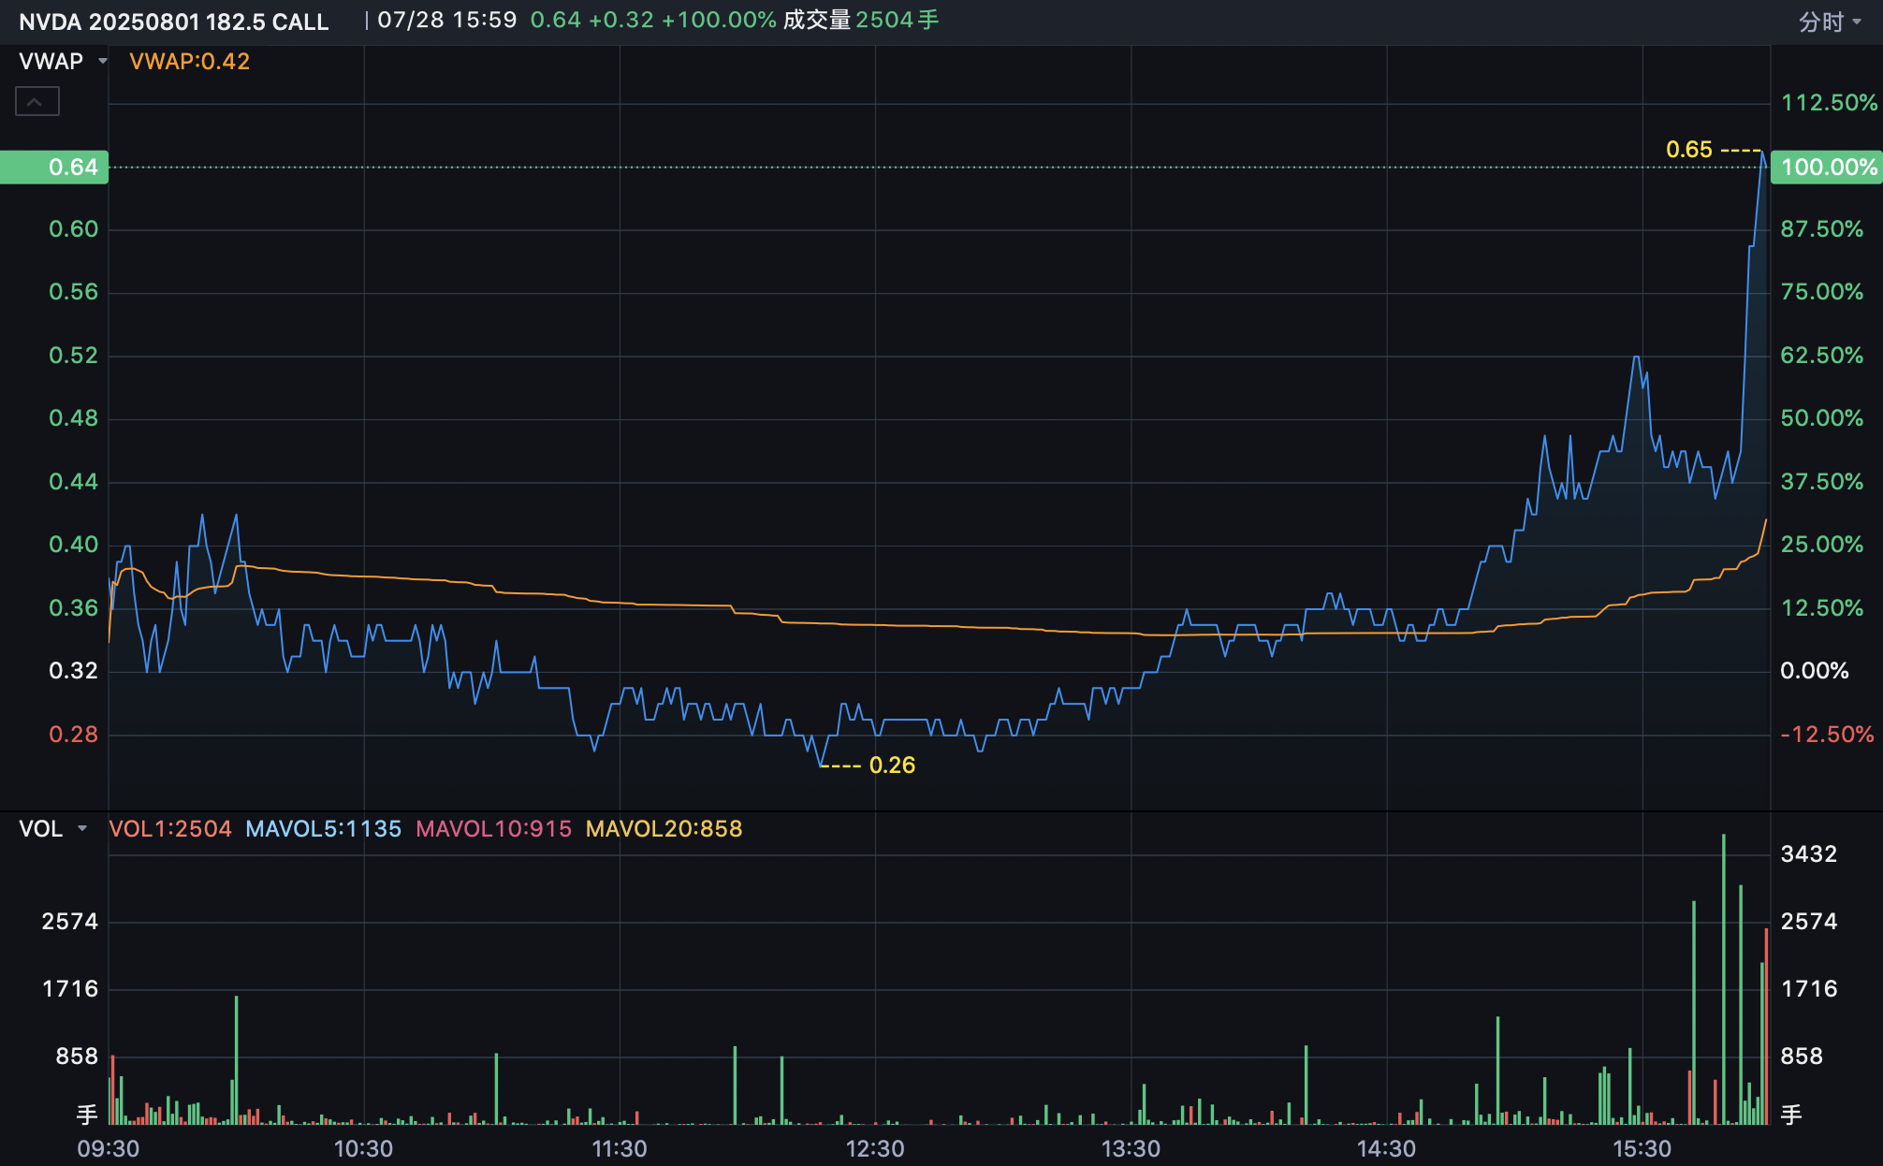Click the 成交量 2504 手 volume readout
The height and width of the screenshot is (1166, 1883).
click(x=860, y=21)
